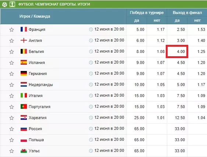Open the Португалия team link
207x157 pixels.
pyautogui.click(x=40, y=107)
